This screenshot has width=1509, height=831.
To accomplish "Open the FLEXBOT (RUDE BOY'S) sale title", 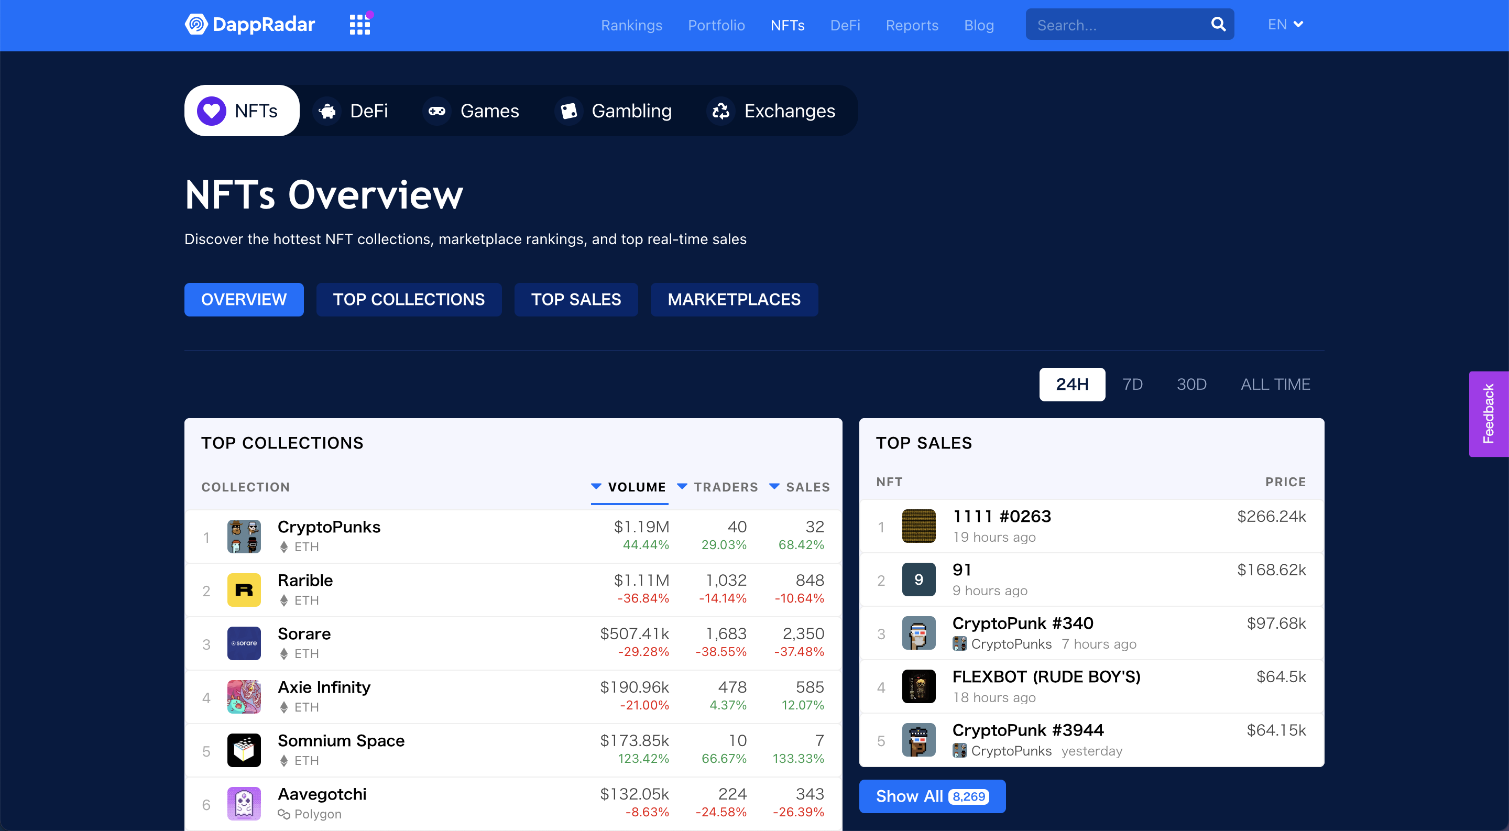I will (1046, 676).
